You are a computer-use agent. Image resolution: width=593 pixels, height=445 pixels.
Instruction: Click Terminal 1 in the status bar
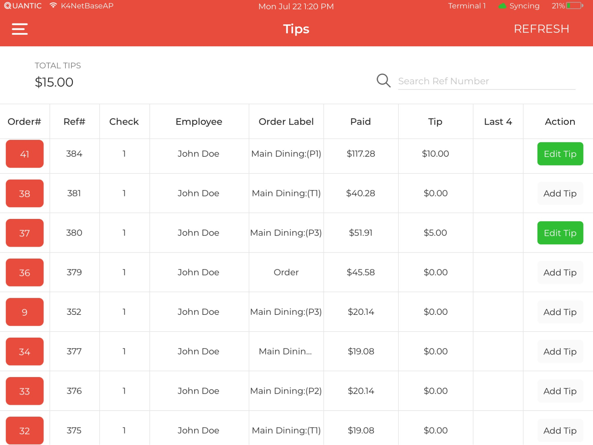(x=467, y=5)
